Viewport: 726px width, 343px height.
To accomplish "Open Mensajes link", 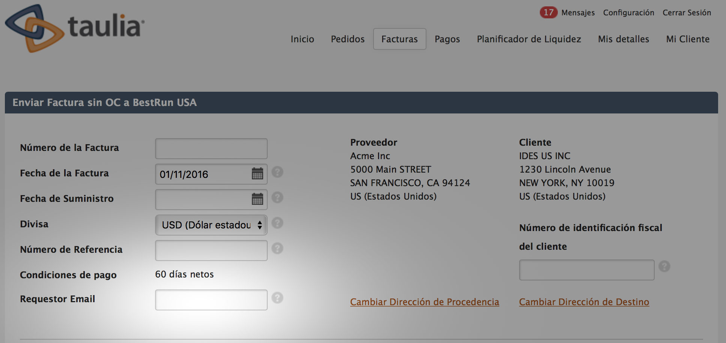I will click(x=578, y=13).
